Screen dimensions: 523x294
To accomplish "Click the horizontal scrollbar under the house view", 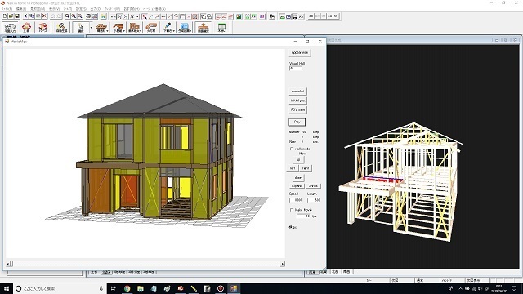I will point(145,264).
